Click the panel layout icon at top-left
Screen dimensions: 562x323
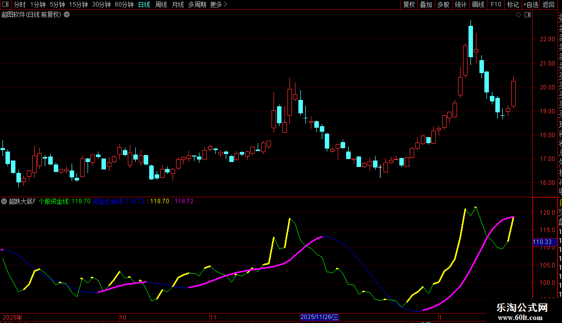(5, 4)
